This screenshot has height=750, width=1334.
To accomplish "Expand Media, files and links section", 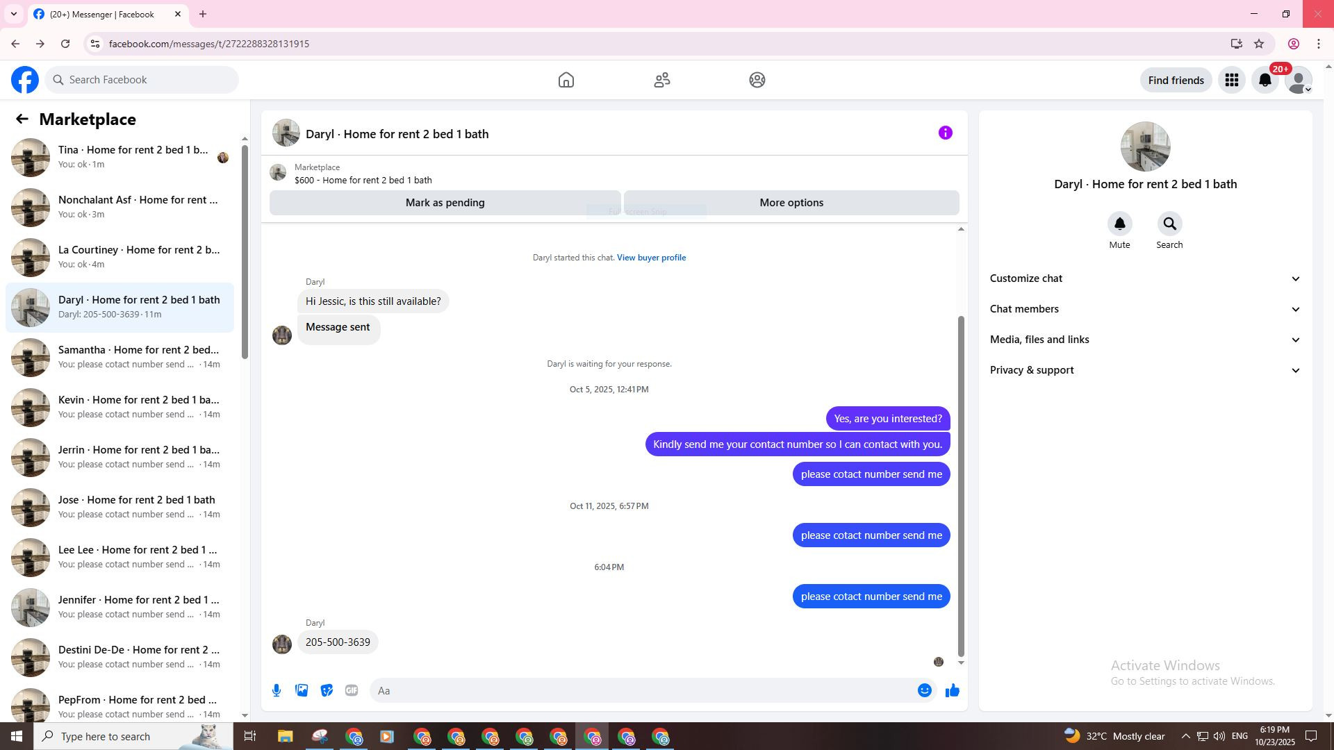I will tap(1144, 340).
